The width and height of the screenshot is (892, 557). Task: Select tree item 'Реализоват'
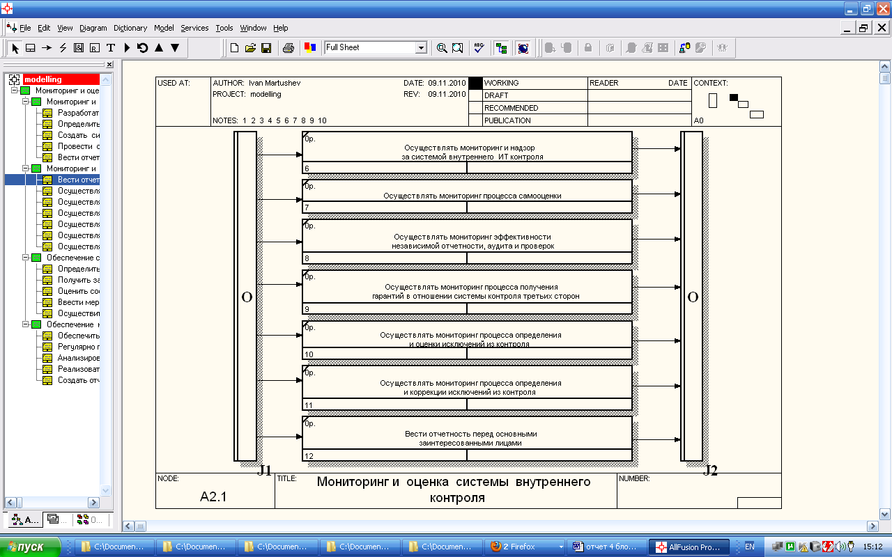click(x=78, y=369)
